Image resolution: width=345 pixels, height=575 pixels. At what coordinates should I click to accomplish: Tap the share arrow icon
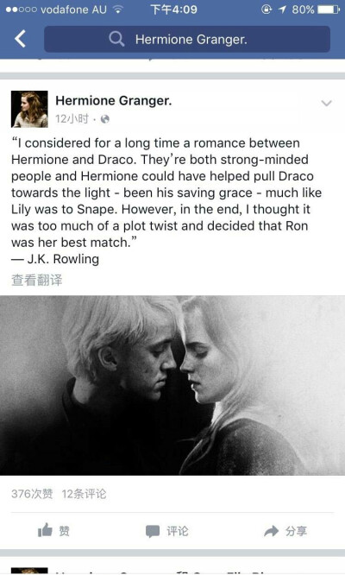[x=272, y=531]
